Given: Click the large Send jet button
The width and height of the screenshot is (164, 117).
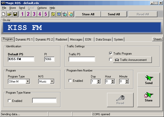Looking at the screenshot, I should tap(149, 80).
